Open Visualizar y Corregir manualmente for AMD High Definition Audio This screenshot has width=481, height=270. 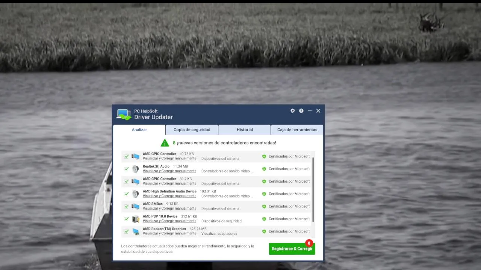coord(169,196)
